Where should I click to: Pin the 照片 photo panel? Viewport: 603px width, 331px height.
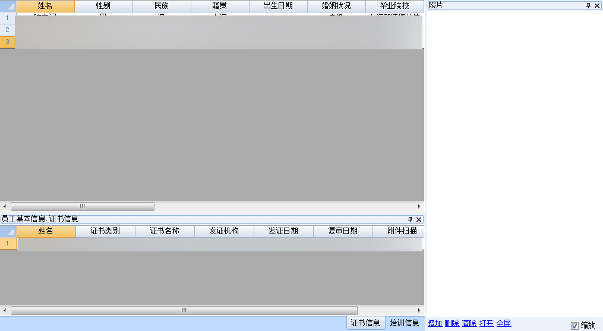(588, 5)
